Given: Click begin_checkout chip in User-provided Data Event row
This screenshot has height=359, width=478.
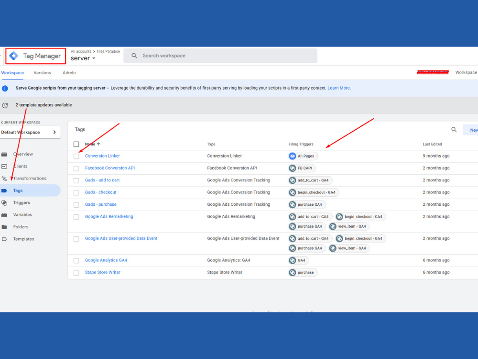Looking at the screenshot, I should 360,238.
